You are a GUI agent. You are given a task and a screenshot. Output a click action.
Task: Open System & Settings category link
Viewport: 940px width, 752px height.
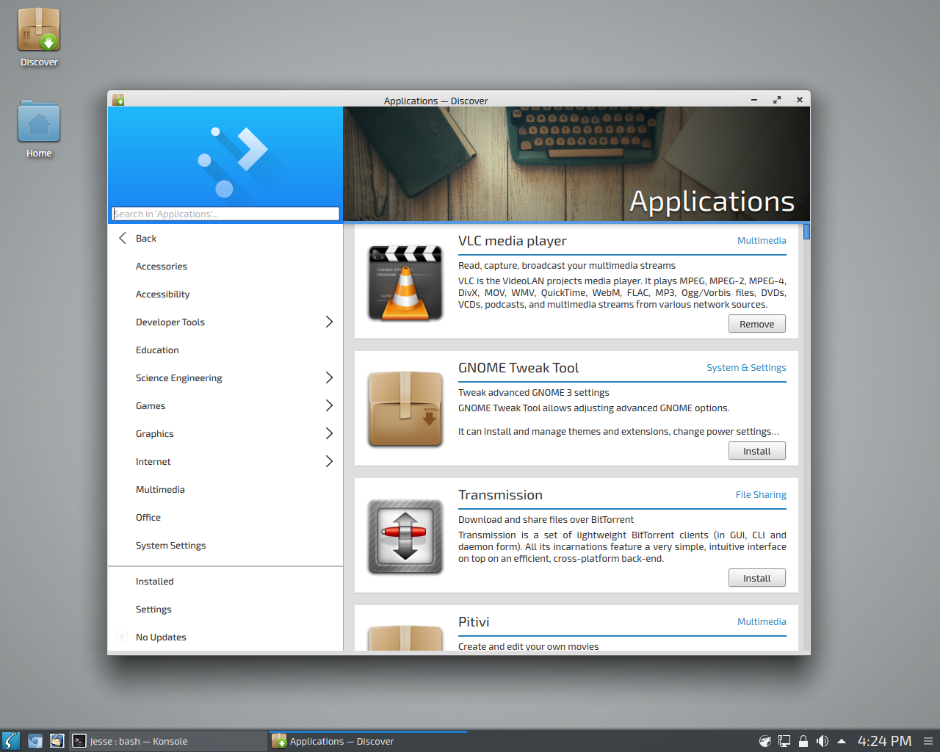click(746, 367)
